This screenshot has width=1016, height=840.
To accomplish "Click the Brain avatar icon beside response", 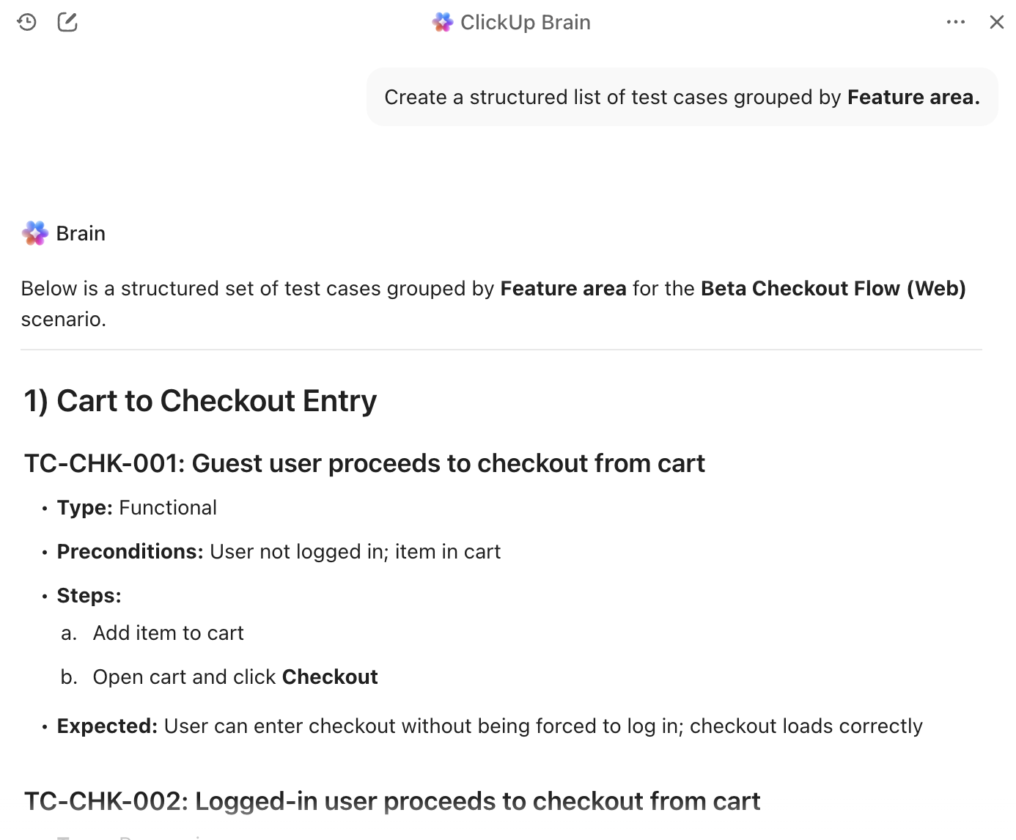I will (35, 233).
